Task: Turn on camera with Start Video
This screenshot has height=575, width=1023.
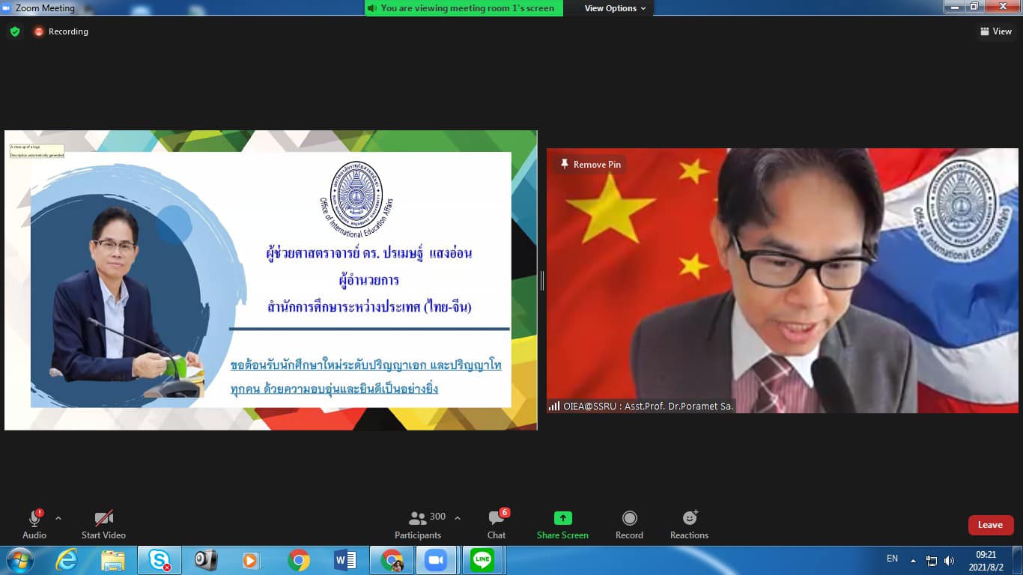Action: 103,524
